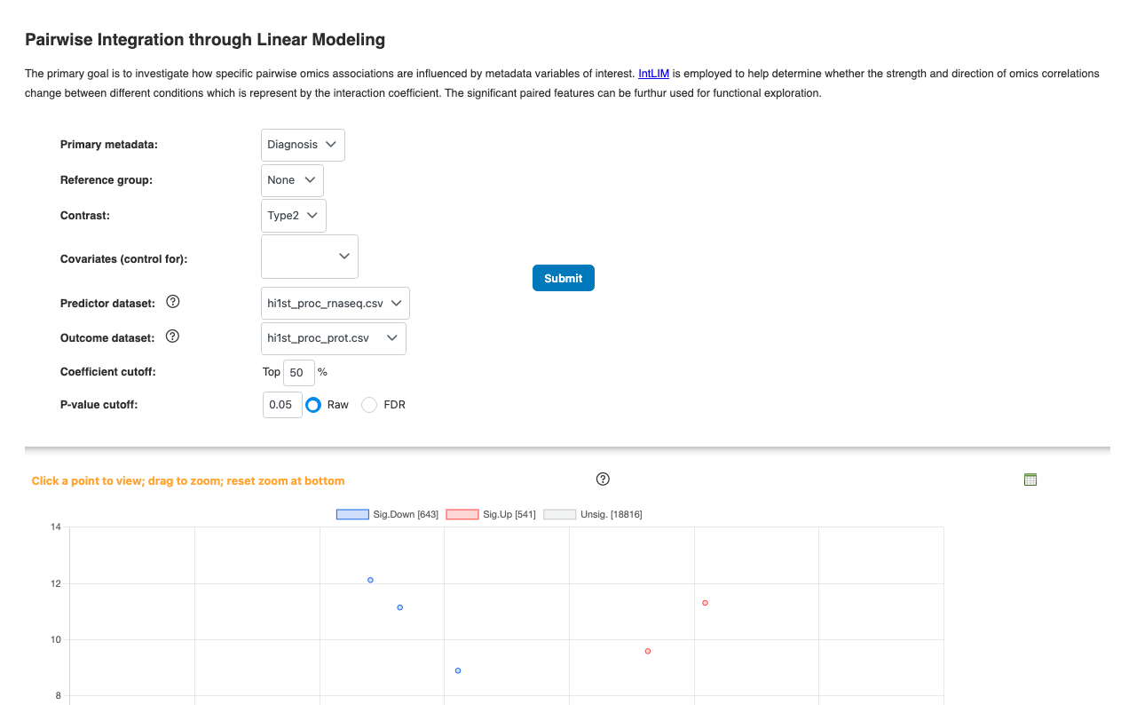Open the Contrast Type2 dropdown
The width and height of the screenshot is (1121, 705).
294,216
